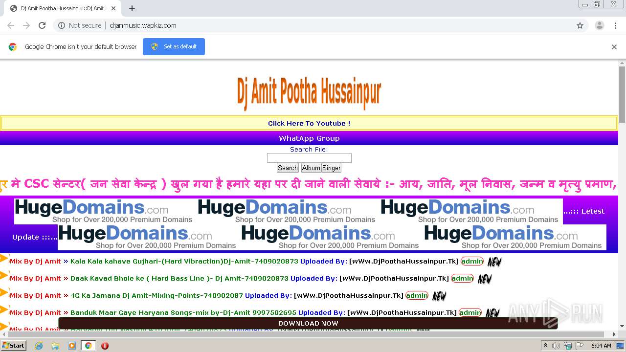Click NEW icon on Daak Kavad row
The width and height of the screenshot is (626, 352).
(x=485, y=279)
